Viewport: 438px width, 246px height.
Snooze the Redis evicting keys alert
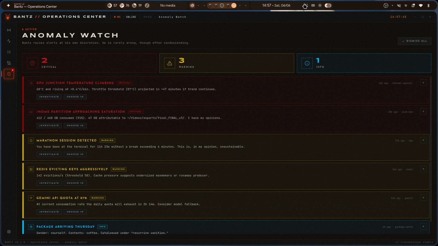point(75,183)
